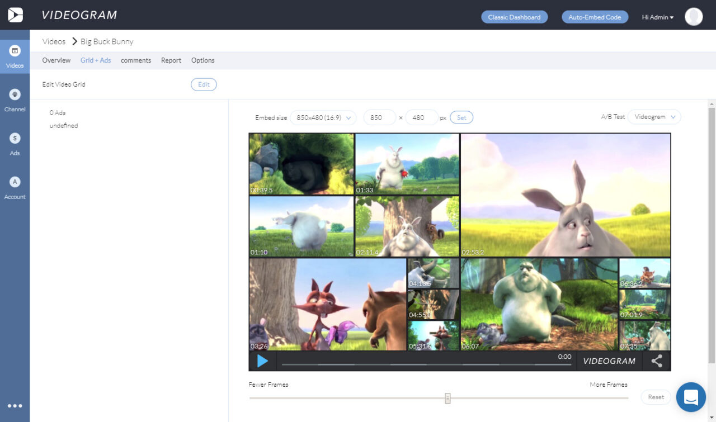Select the 07:01.9 frame thumbnail
The image size is (716, 422).
(645, 304)
